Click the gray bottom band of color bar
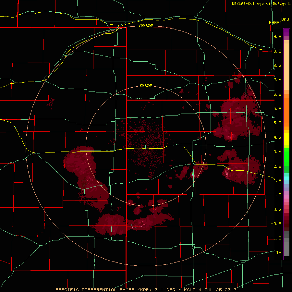The image size is (292, 292). click(x=286, y=249)
